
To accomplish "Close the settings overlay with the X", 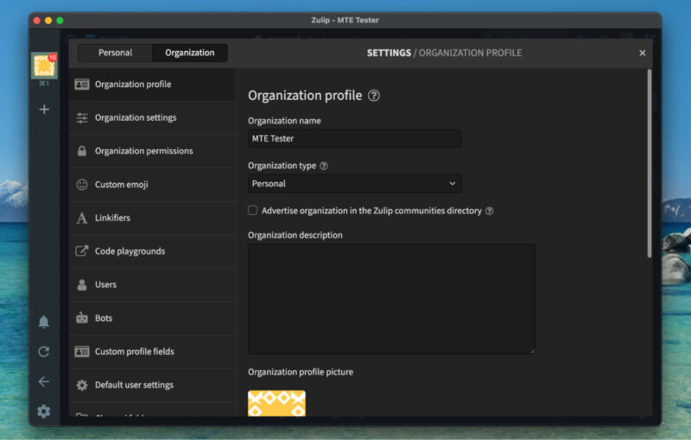I will click(642, 53).
